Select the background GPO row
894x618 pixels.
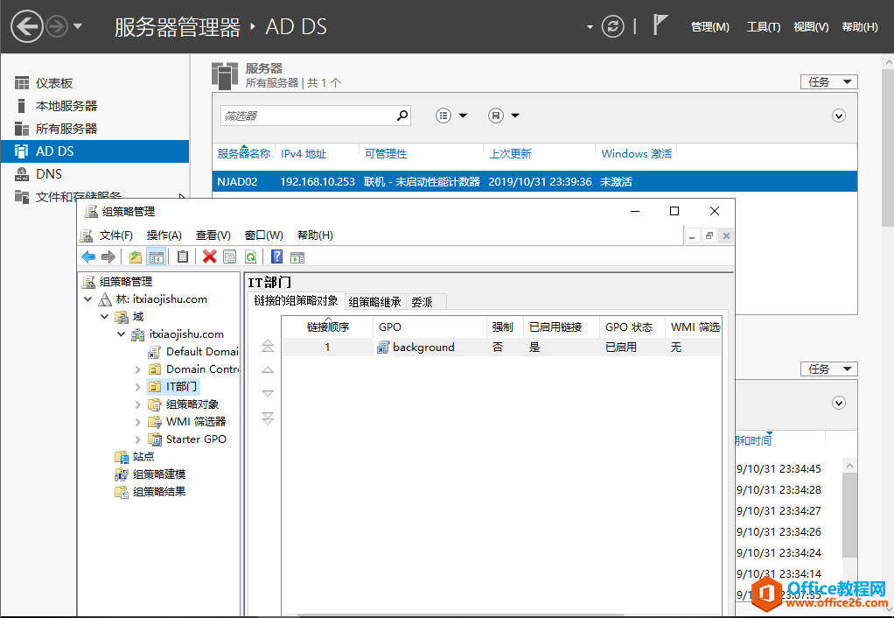(502, 347)
